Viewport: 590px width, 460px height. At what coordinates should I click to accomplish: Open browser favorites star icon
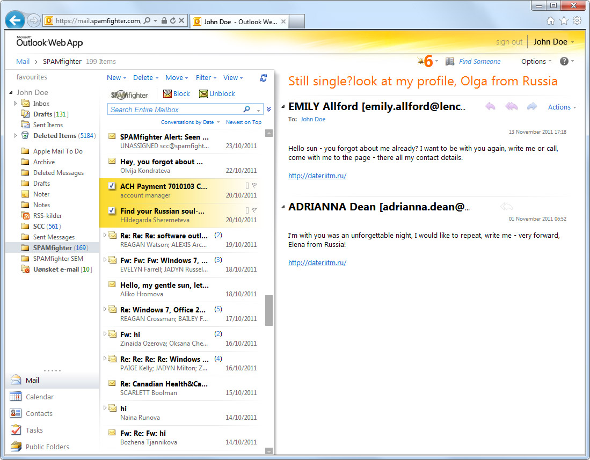point(564,21)
